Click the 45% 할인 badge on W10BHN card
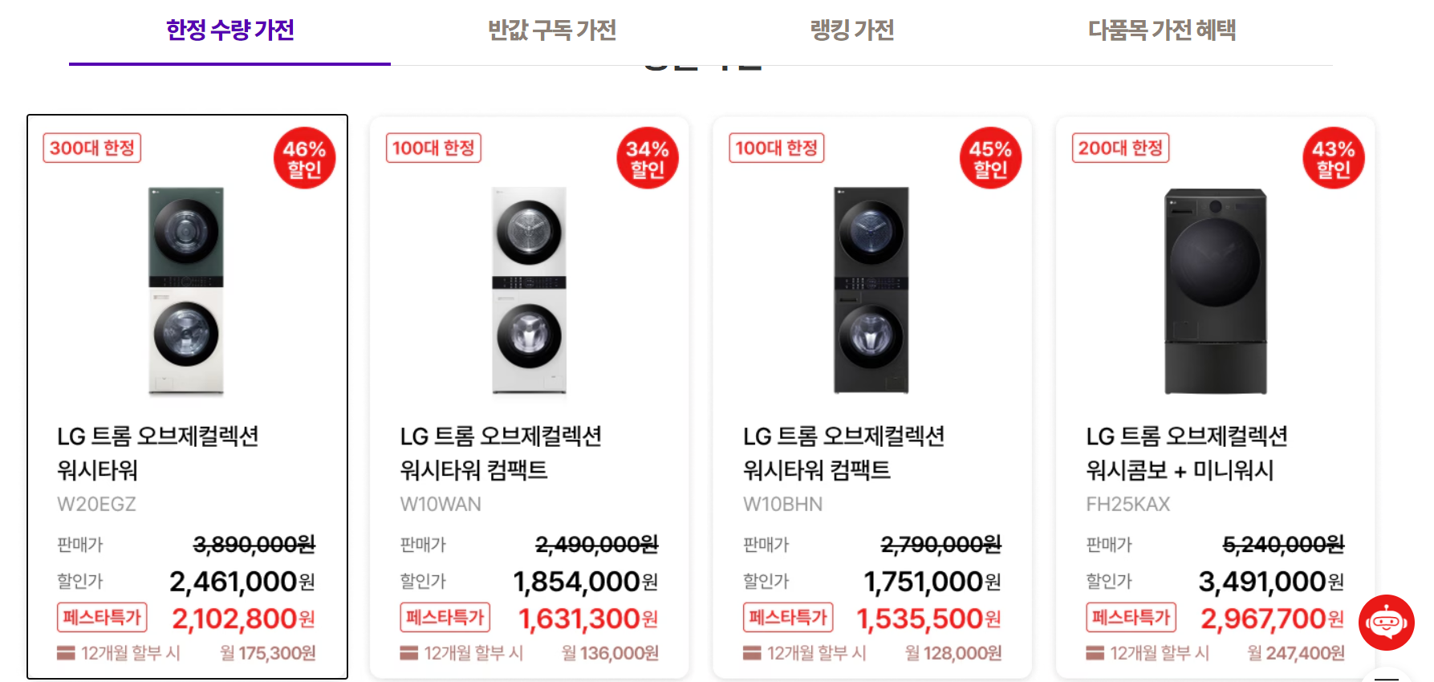This screenshot has height=682, width=1434. point(990,157)
